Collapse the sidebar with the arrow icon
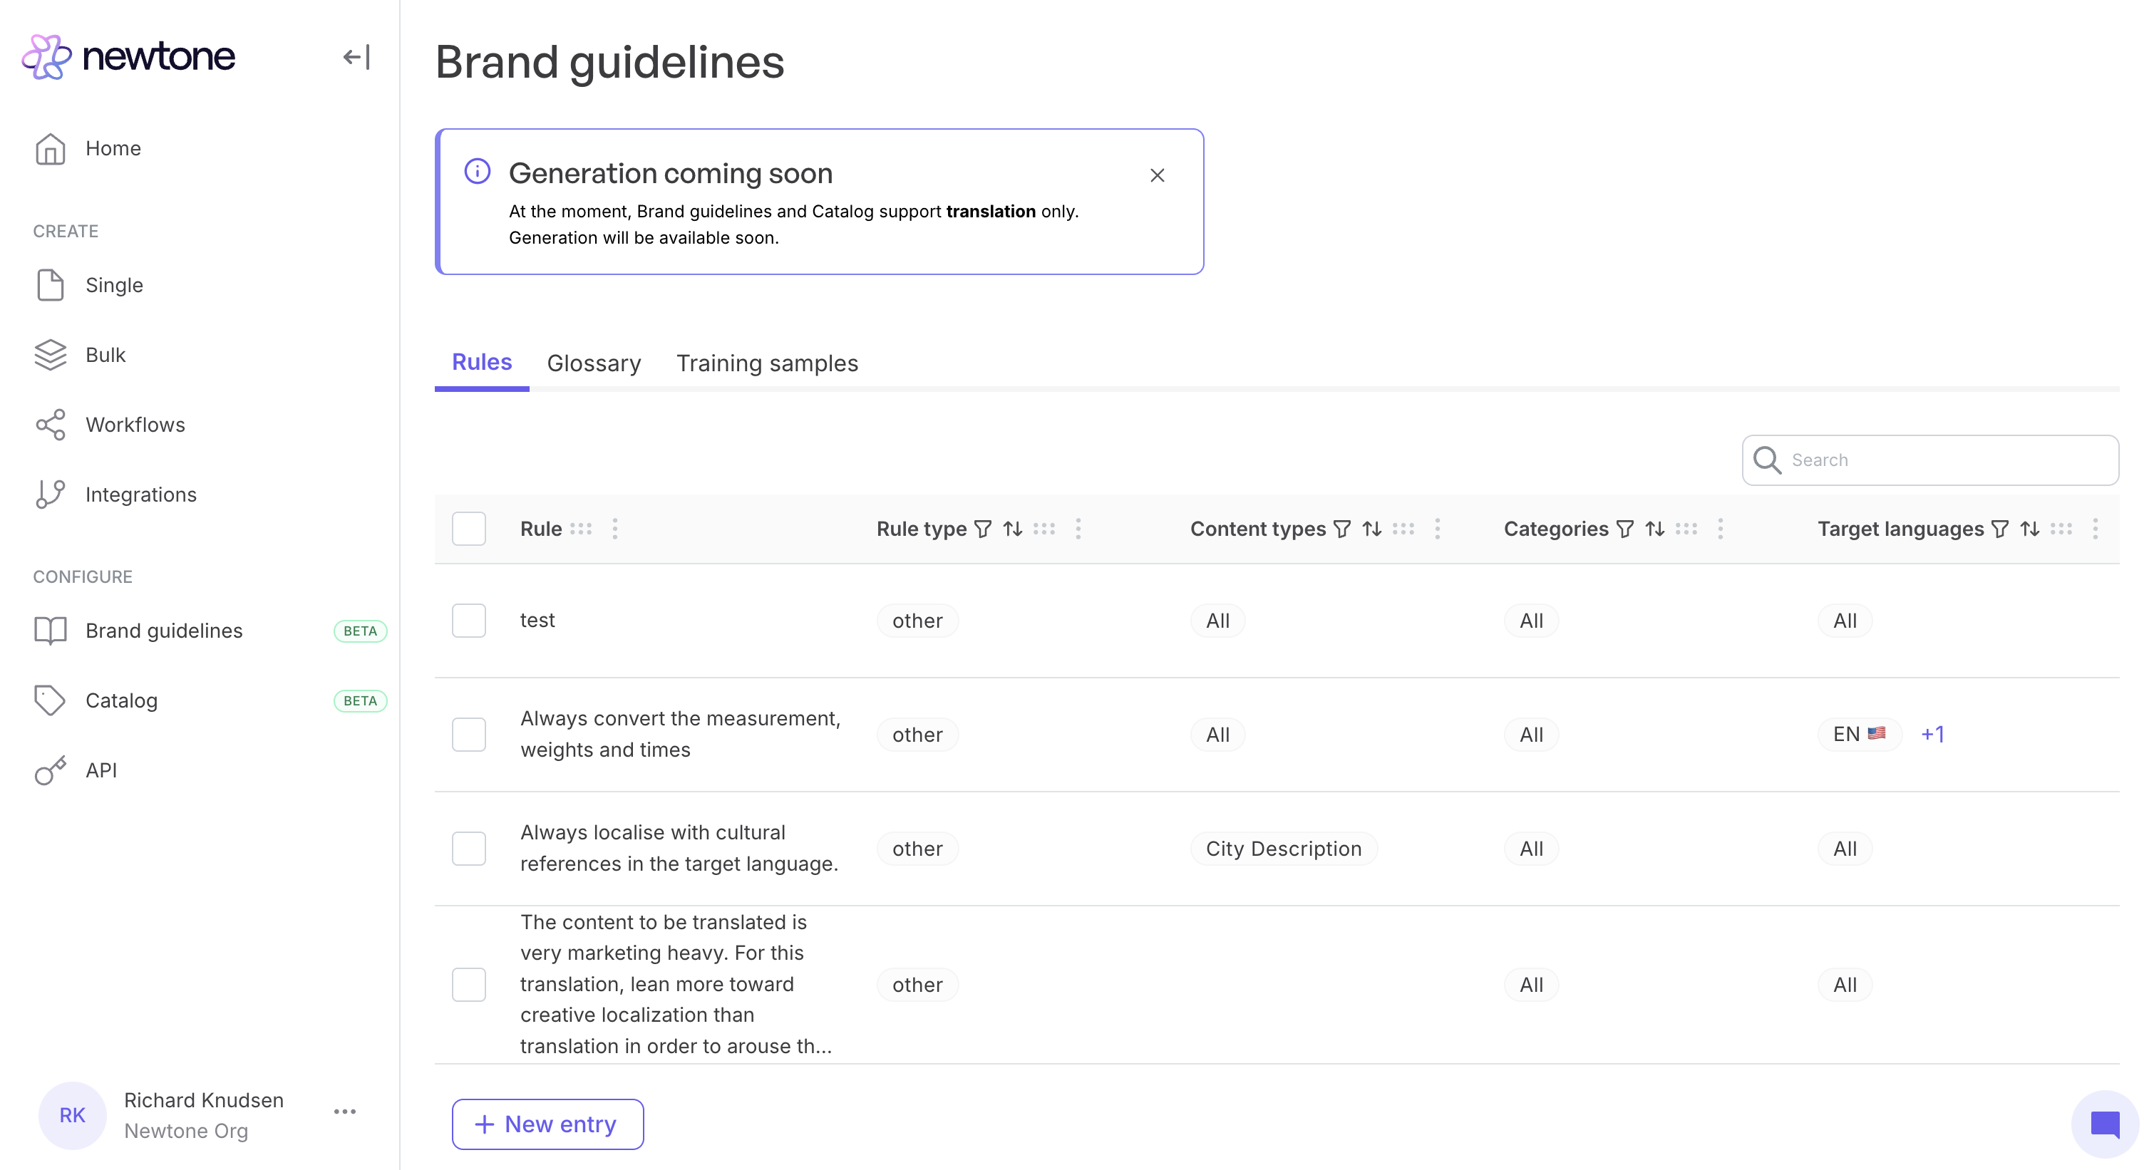The width and height of the screenshot is (2154, 1170). pos(356,57)
